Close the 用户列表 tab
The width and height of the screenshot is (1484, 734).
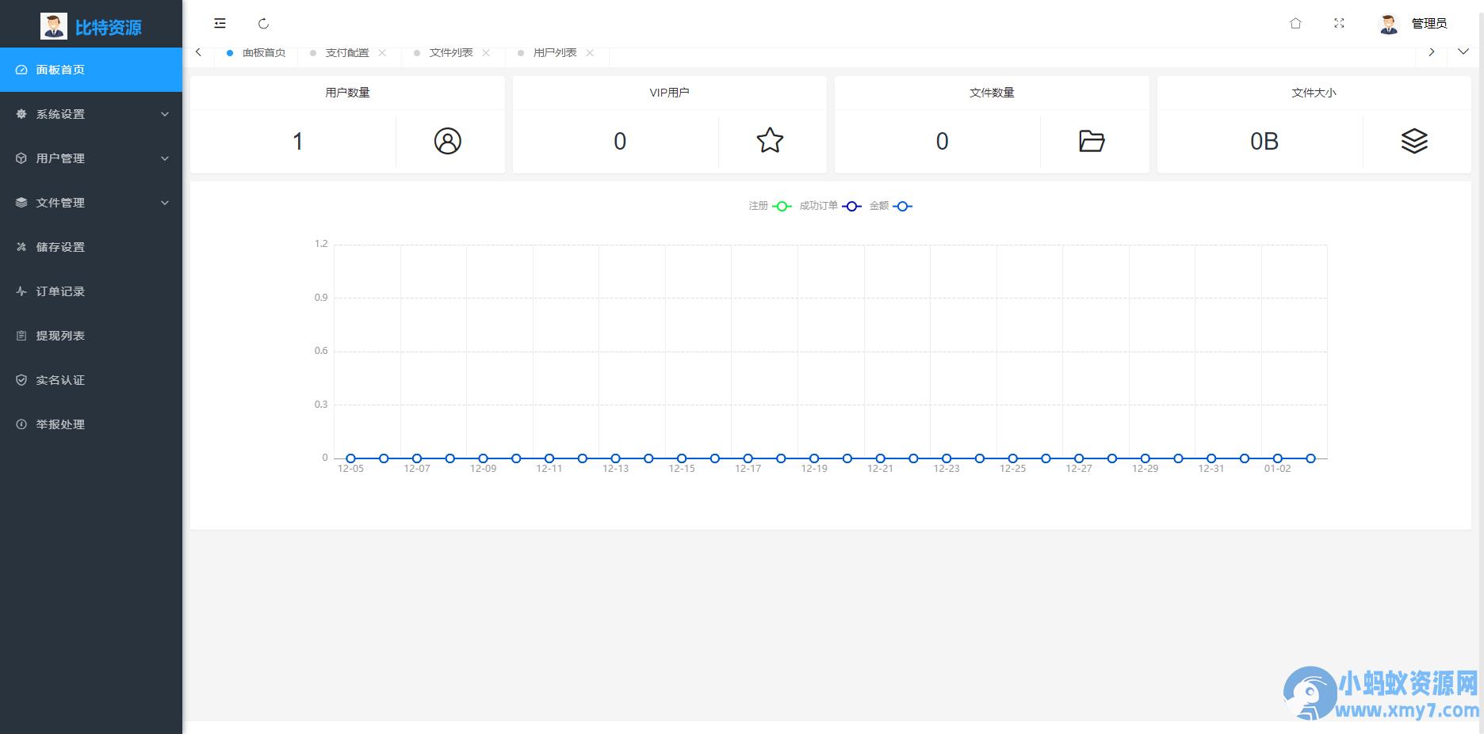click(590, 53)
